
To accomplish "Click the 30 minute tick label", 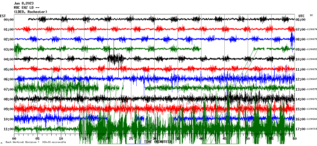I will pyautogui.click(x=154, y=138).
